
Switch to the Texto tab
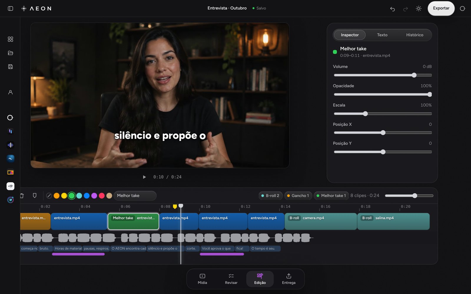382,35
